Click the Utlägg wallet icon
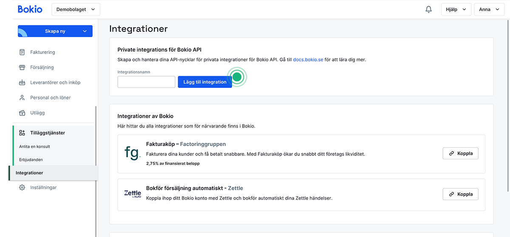The width and height of the screenshot is (510, 237). [x=22, y=113]
